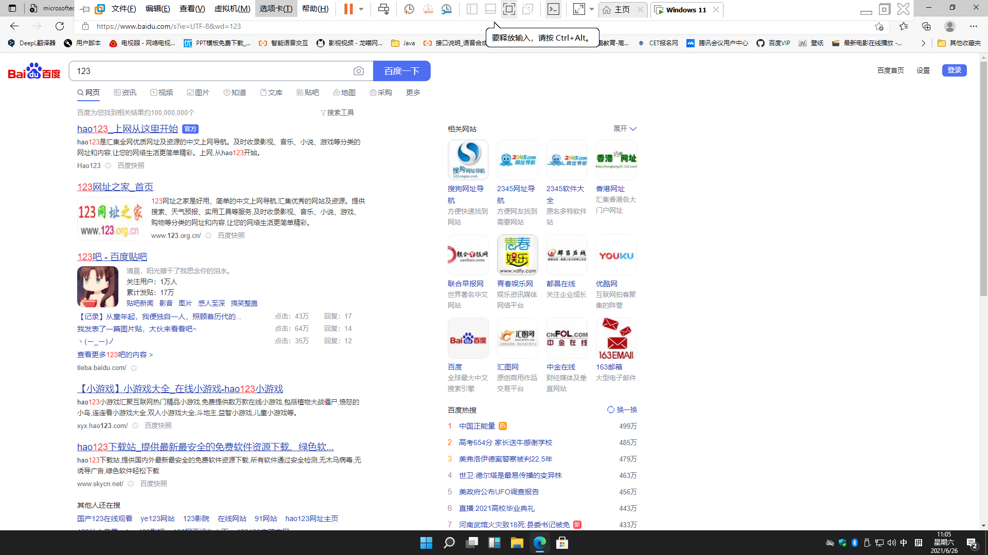Click the 163邮箱 site icon

pyautogui.click(x=616, y=338)
